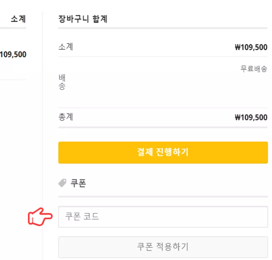Click the yellow 결제 진행하기 button
Viewport: 272px width, 260px height.
(163, 152)
